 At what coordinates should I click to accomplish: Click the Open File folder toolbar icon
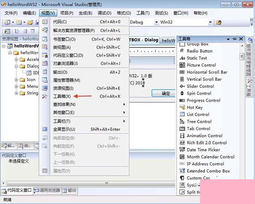tap(30, 22)
